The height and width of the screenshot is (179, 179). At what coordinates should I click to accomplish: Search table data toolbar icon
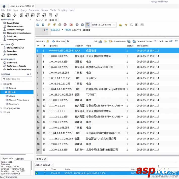[x=50, y=15]
